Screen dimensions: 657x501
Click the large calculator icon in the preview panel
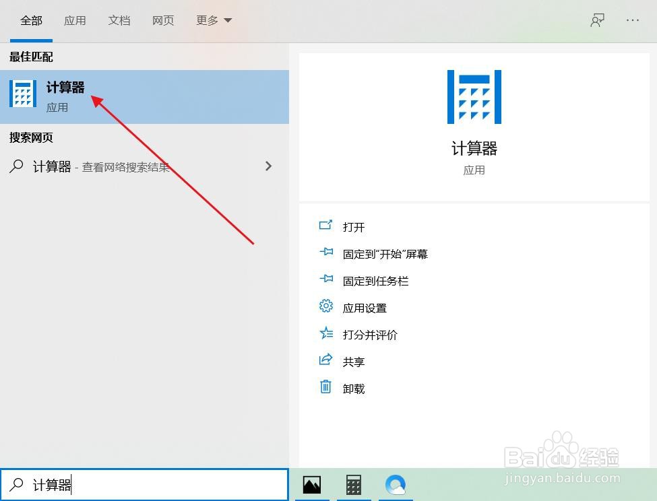[474, 96]
